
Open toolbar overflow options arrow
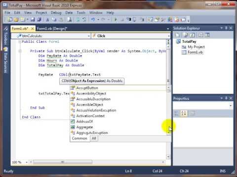click(188, 20)
